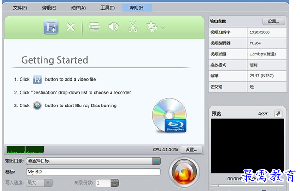Open the 输出目录 destination dropdown arrow
The height and width of the screenshot is (191, 300).
156,161
